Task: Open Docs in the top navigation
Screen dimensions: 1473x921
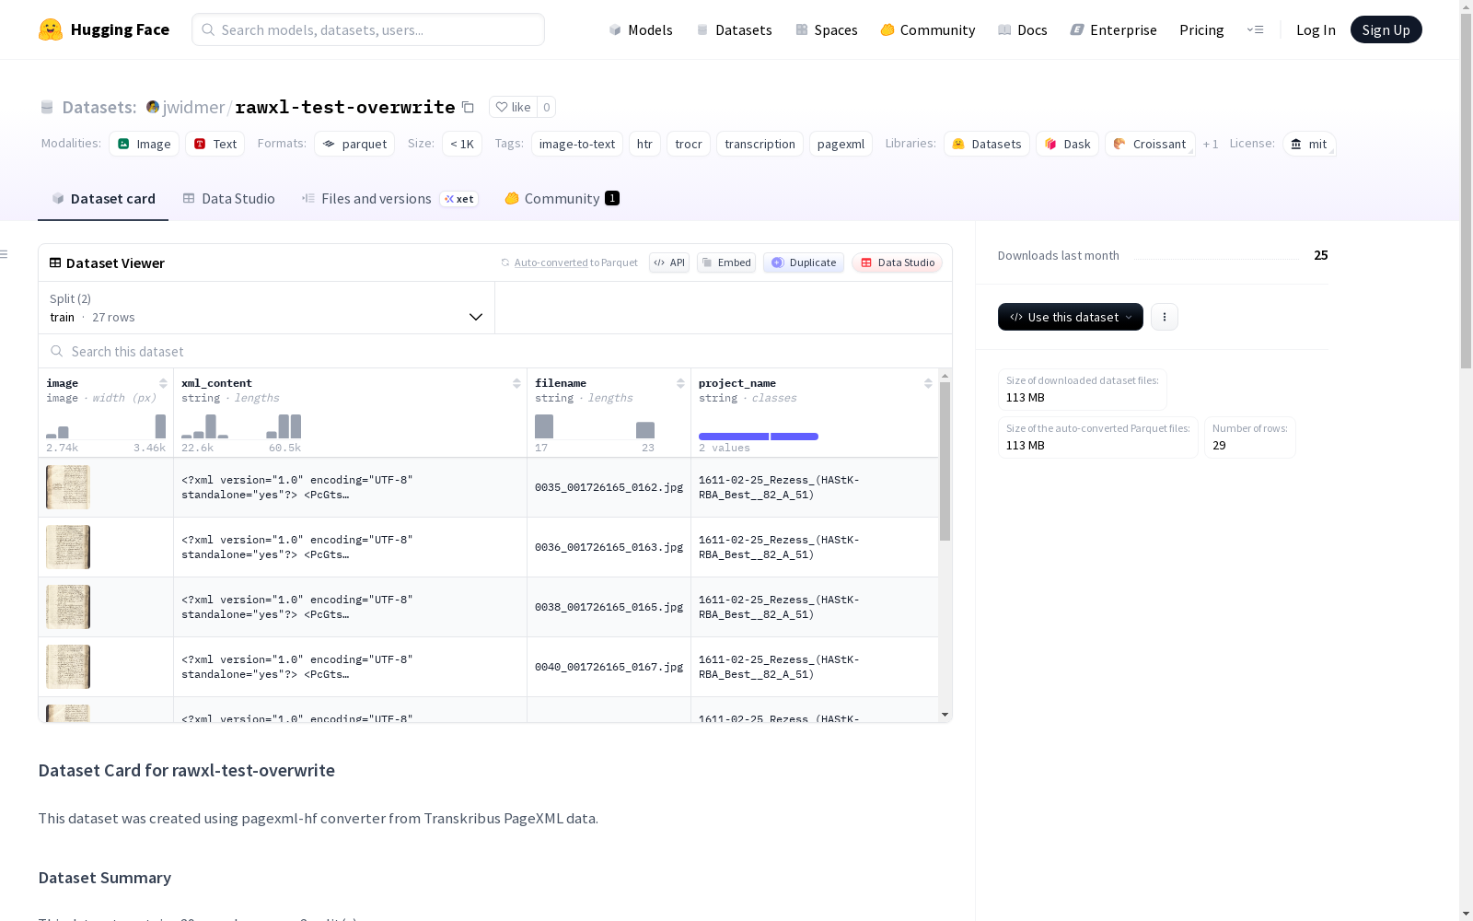Action: pos(1023,29)
